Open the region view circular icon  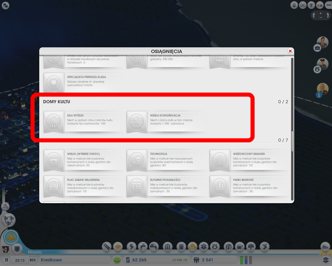point(8,219)
